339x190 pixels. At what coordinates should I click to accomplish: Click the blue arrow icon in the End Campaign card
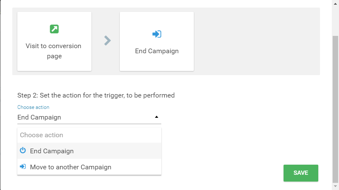click(x=157, y=34)
